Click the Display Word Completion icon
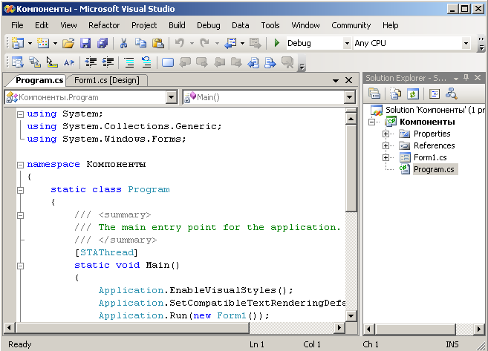This screenshot has height=351, width=488. [69, 62]
